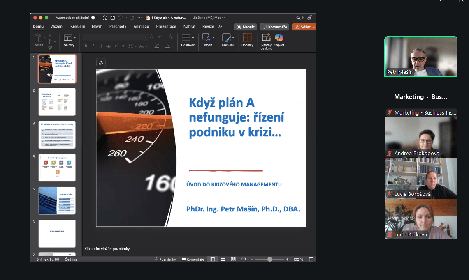Adjust the zoom slider handle
The height and width of the screenshot is (280, 469).
[269, 259]
